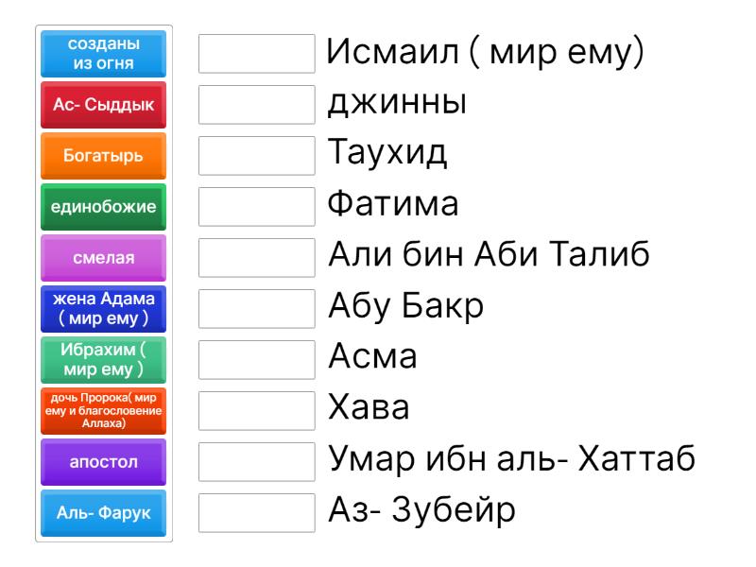Click the pink 'смелая' tile

104,258
